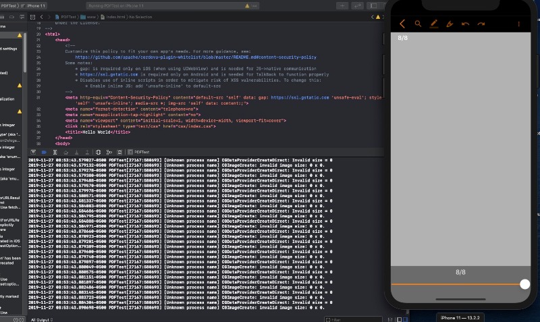Tap the back arrow in PDF viewer
The image size is (540, 322).
[403, 24]
